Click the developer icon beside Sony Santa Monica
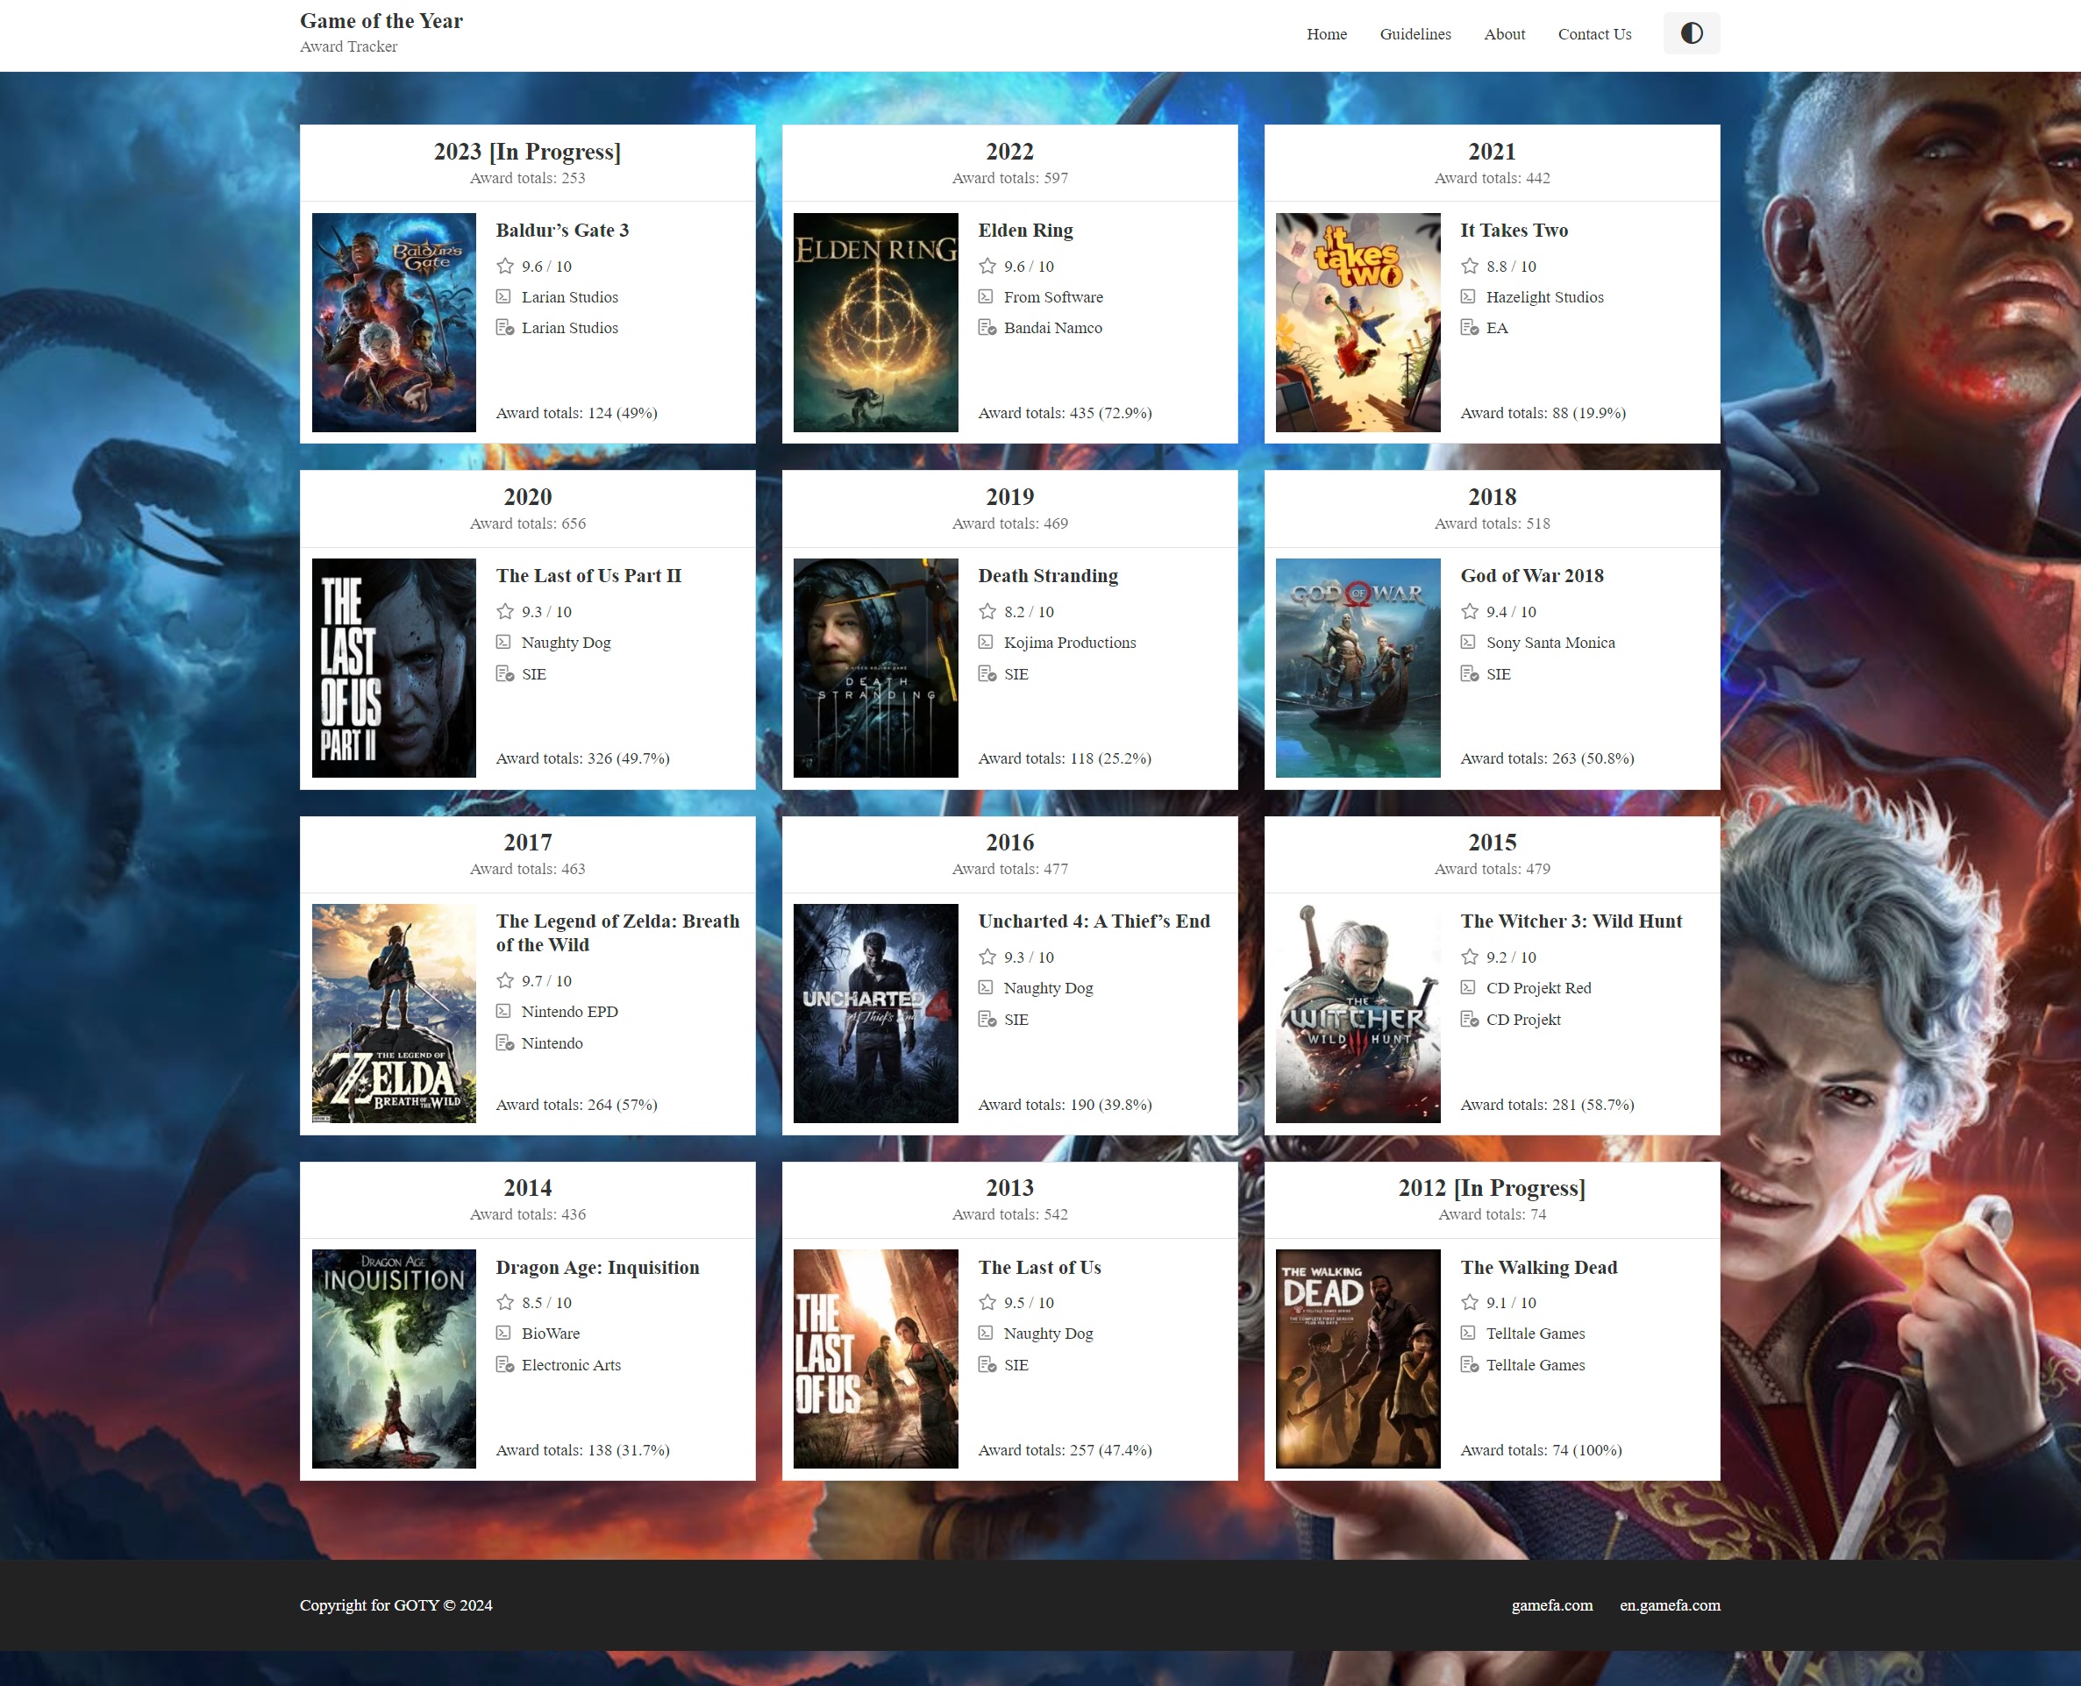 click(x=1468, y=643)
